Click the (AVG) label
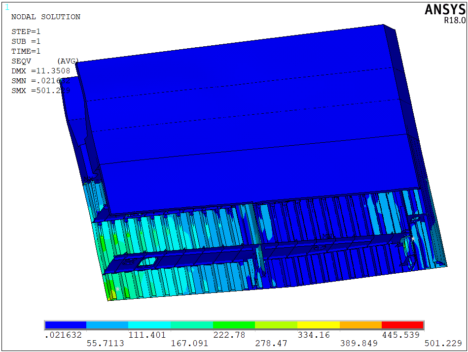This screenshot has width=468, height=352. pos(68,61)
